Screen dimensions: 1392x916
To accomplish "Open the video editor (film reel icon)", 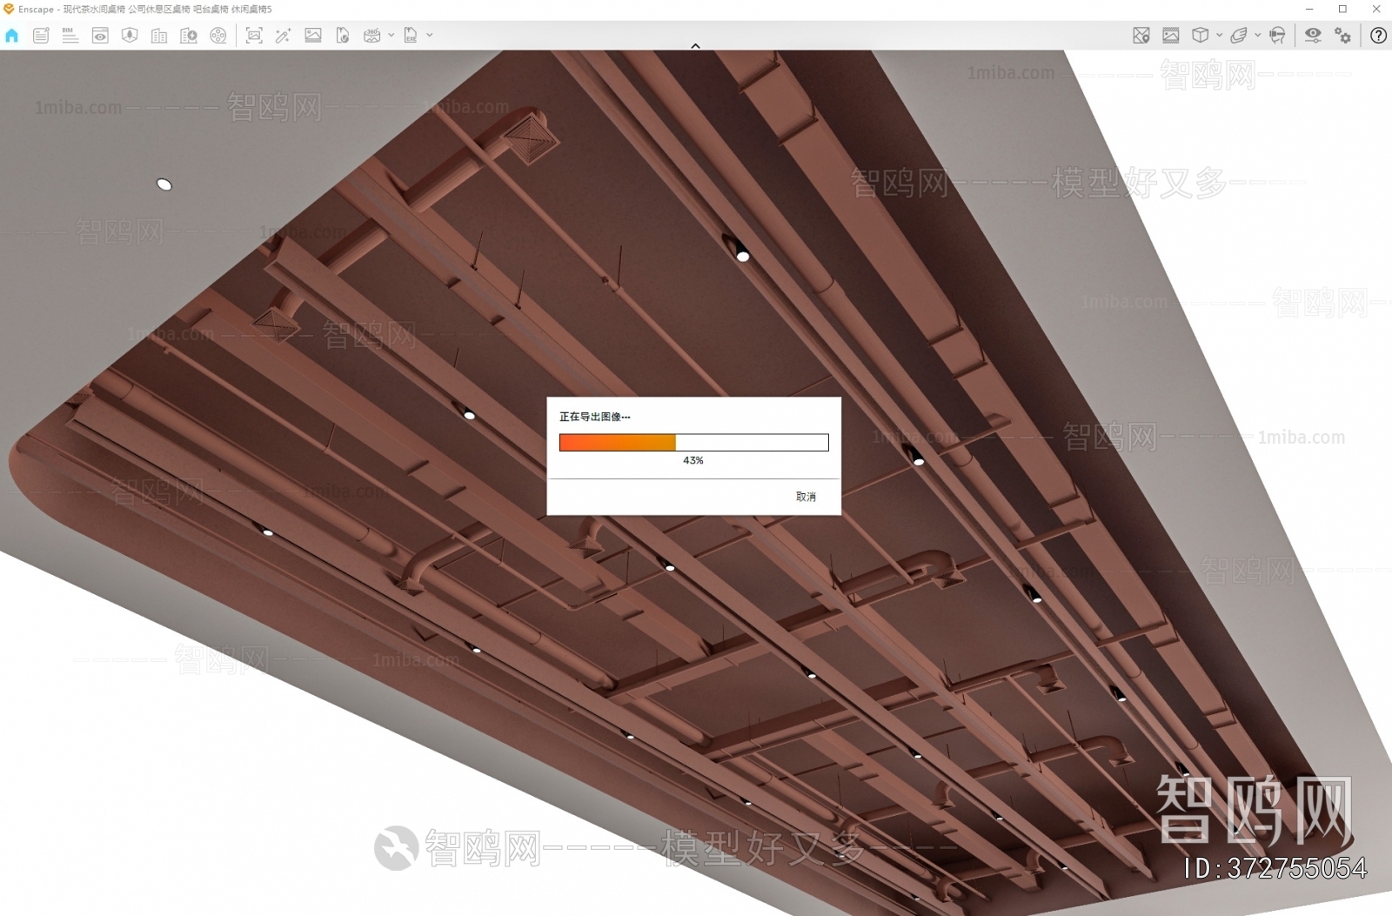I will (219, 36).
